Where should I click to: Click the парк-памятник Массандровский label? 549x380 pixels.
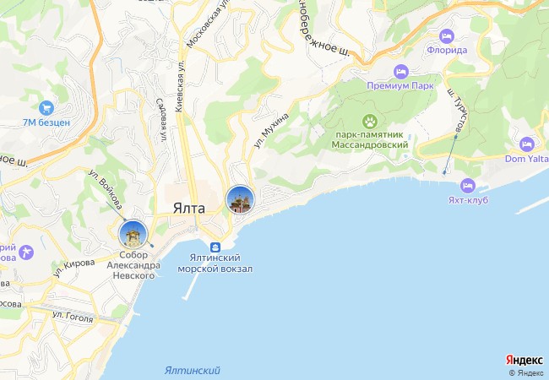coord(370,139)
